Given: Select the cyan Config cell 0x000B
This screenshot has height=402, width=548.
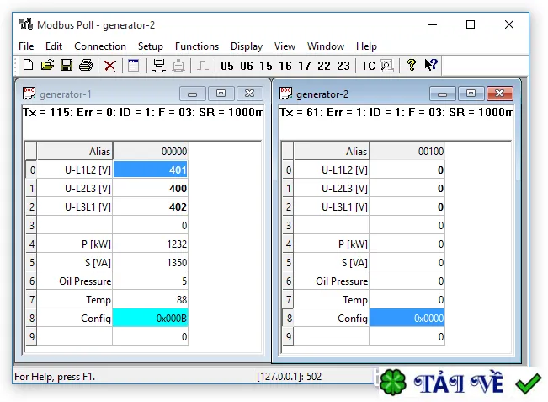Looking at the screenshot, I should point(151,318).
